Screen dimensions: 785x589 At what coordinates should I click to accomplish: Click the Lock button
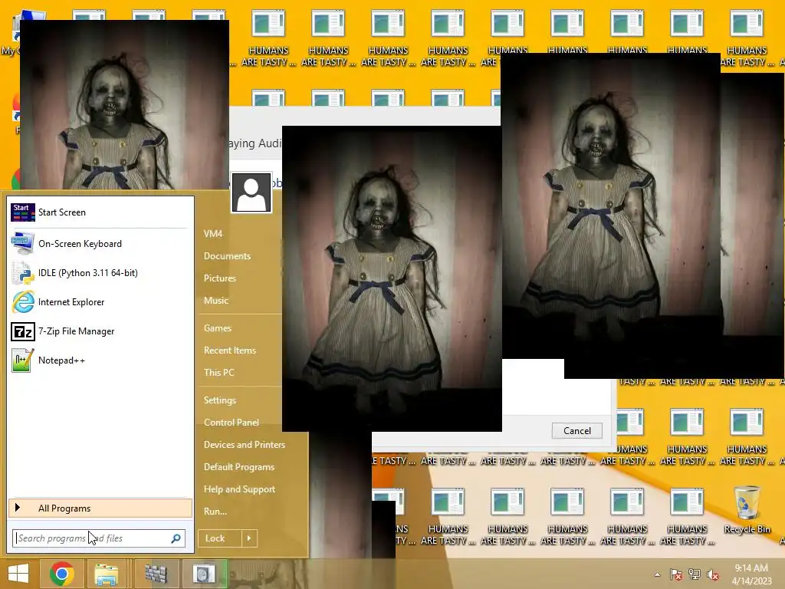[220, 538]
